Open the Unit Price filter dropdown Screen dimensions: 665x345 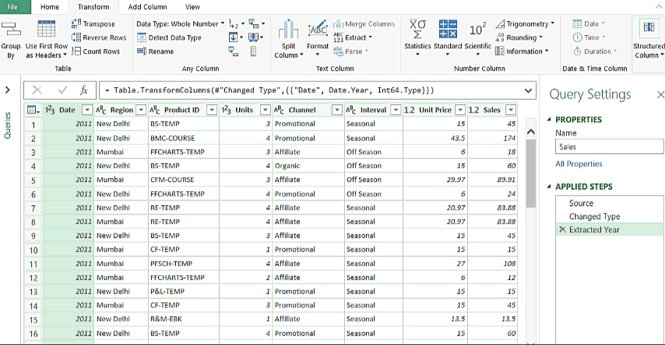click(460, 110)
